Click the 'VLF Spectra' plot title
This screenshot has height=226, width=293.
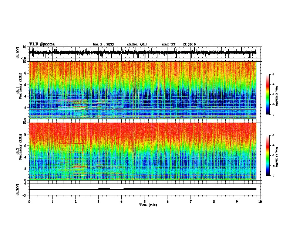[x=42, y=44]
